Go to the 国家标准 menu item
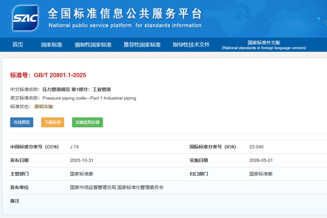 click(x=51, y=45)
